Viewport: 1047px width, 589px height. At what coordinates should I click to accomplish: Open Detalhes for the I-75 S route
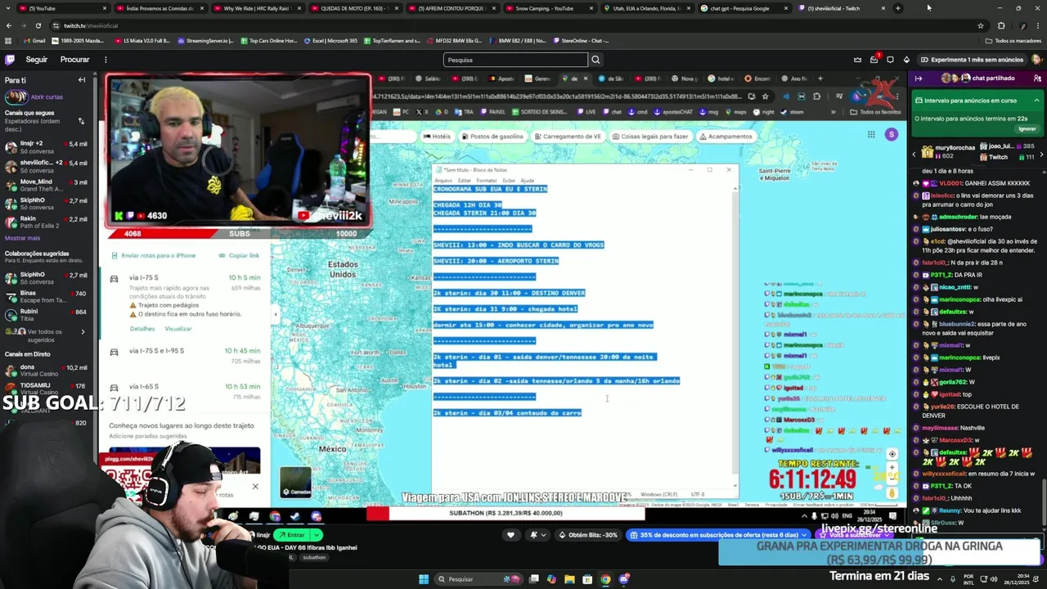(x=142, y=329)
